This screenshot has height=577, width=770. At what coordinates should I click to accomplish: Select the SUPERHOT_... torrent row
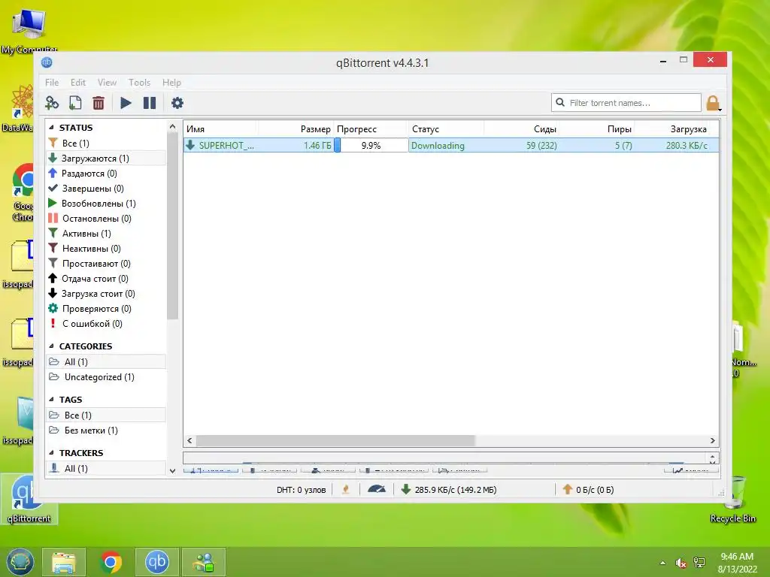point(451,145)
